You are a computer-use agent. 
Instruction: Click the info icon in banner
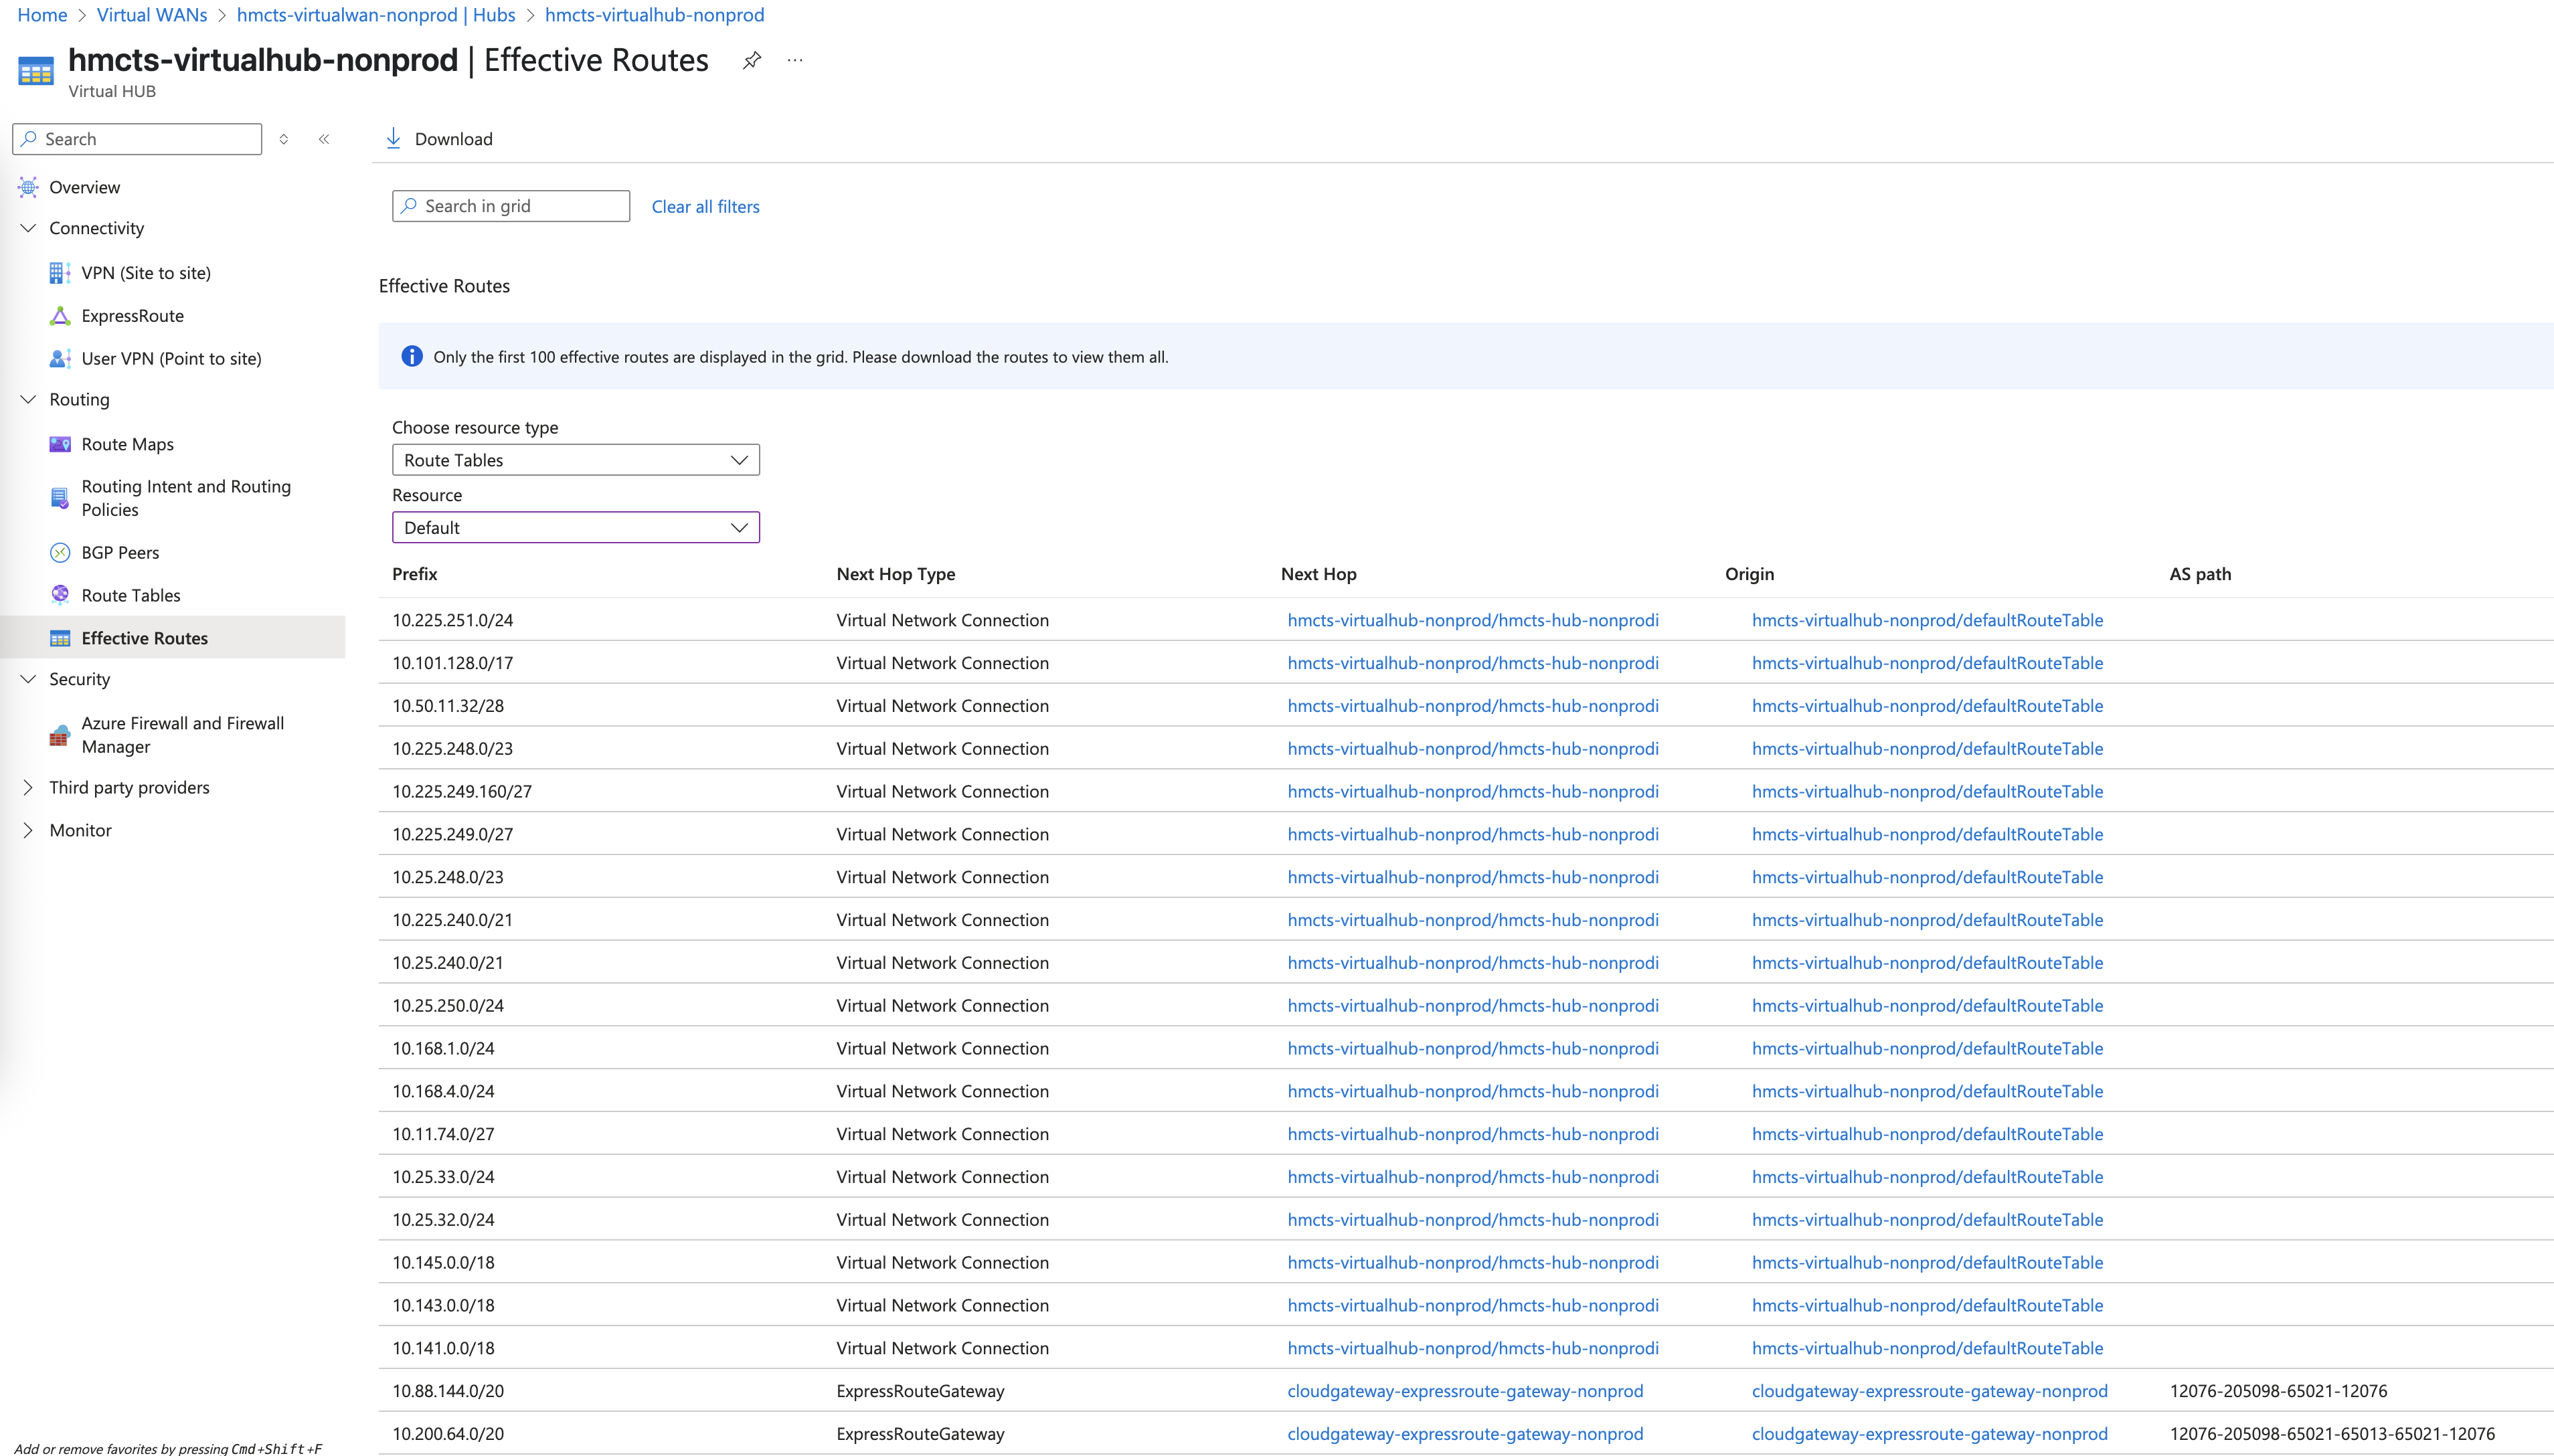coord(411,356)
